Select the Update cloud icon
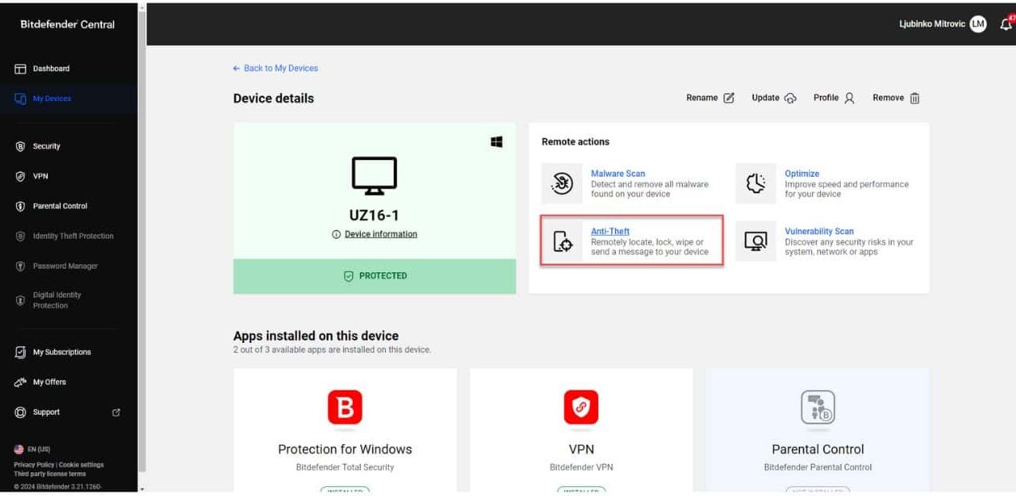 point(792,97)
